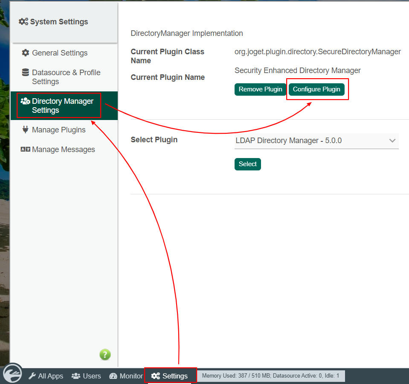The width and height of the screenshot is (409, 384).
Task: Click the Remove Plugin button
Action: click(x=260, y=89)
